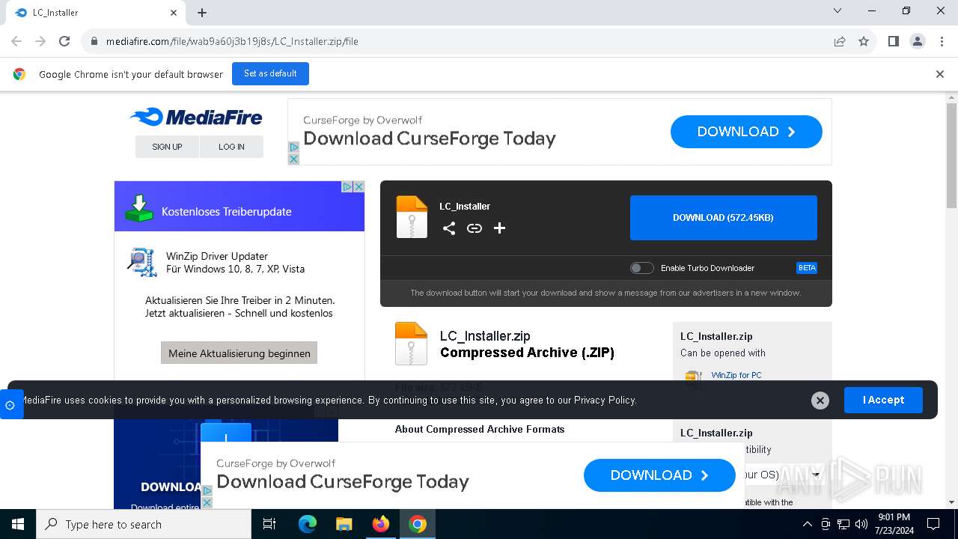Screen dimensions: 958x539
Task: Click the Kostenloses Treiberupdate ad header
Action: tap(239, 206)
